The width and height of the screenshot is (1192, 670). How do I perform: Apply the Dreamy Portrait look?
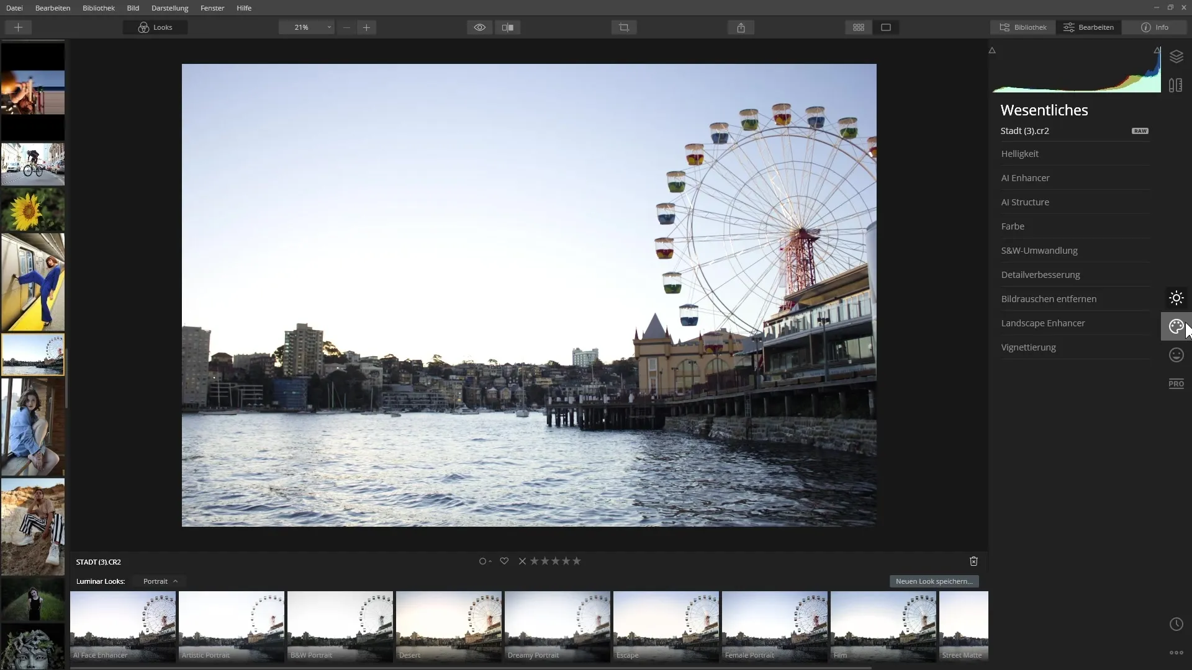(558, 627)
